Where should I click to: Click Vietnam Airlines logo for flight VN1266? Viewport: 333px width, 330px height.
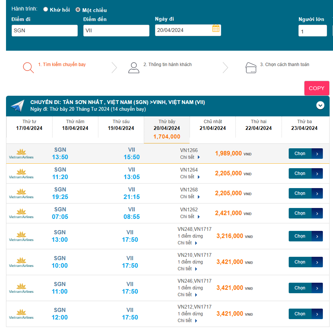(21, 154)
